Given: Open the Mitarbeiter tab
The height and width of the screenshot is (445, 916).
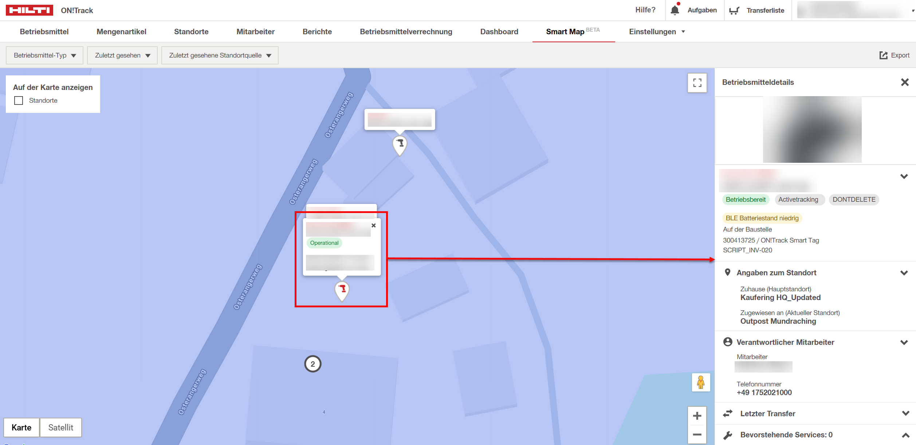Looking at the screenshot, I should coord(256,32).
